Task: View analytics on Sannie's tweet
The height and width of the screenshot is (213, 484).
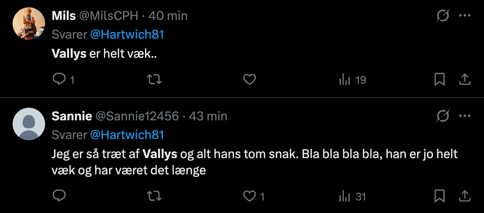Action: [345, 197]
